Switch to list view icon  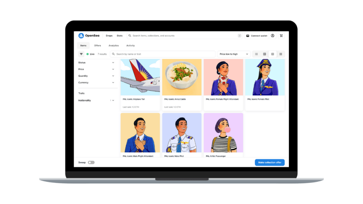256,54
